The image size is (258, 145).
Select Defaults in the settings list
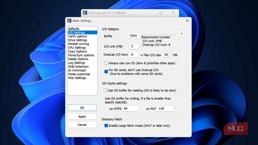83,29
